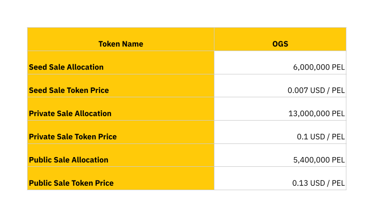Click the 13,000,000 PEL value
Screen dimensions: 375x213
point(316,113)
